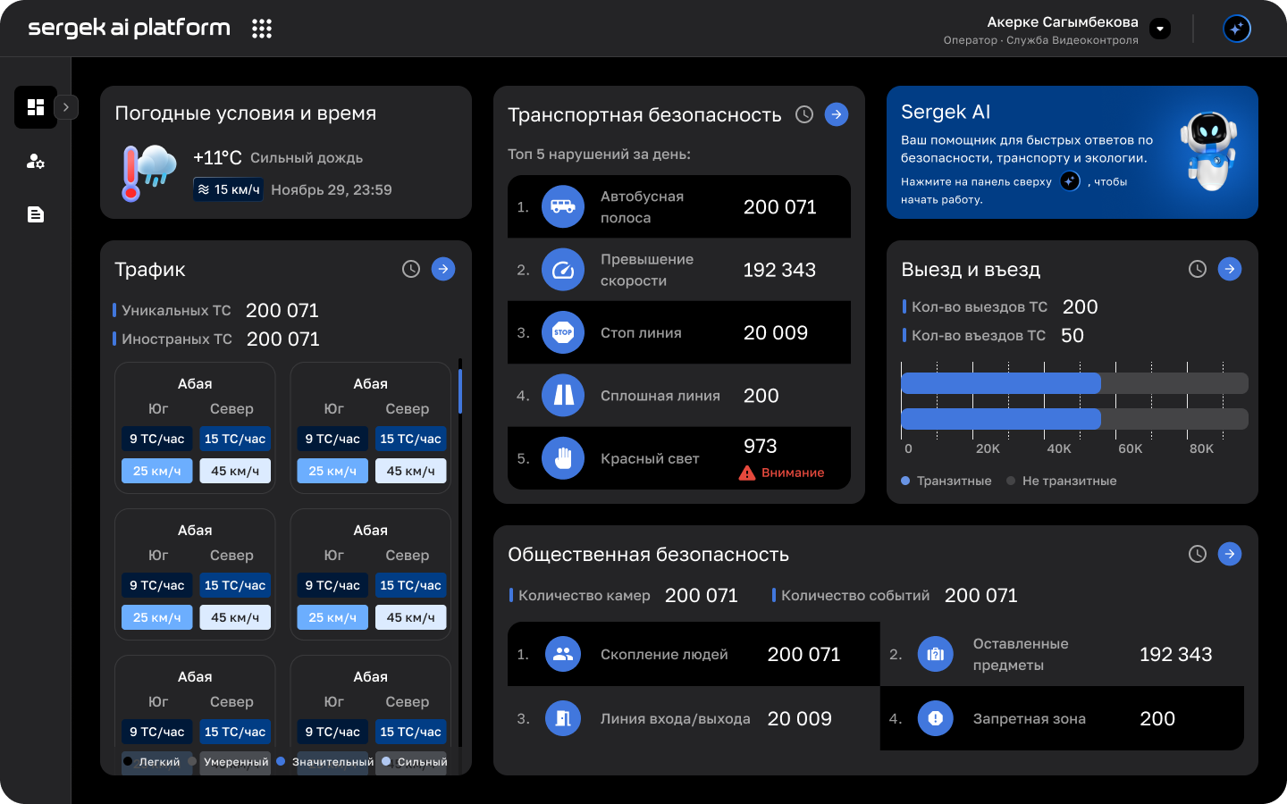Open the app grid menu icon

(x=261, y=29)
